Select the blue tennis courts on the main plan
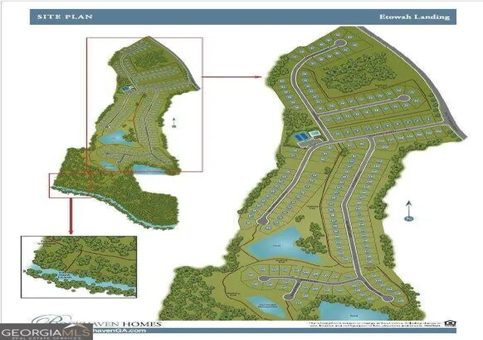483x340 pixels. [x=300, y=136]
